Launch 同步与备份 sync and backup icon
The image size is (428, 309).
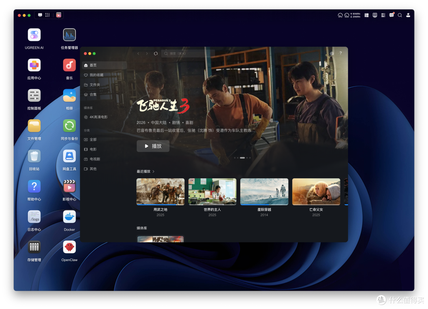click(x=69, y=126)
